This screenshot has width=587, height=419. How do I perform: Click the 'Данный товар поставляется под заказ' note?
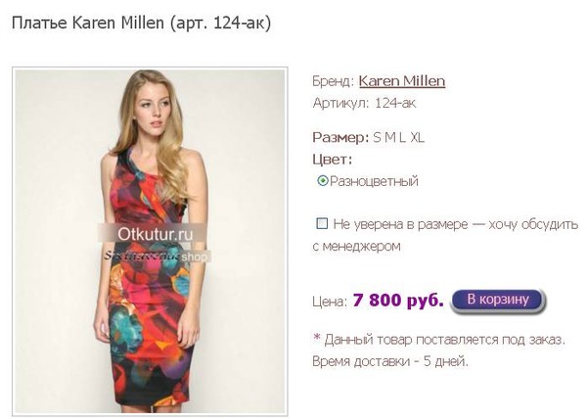pyautogui.click(x=438, y=340)
